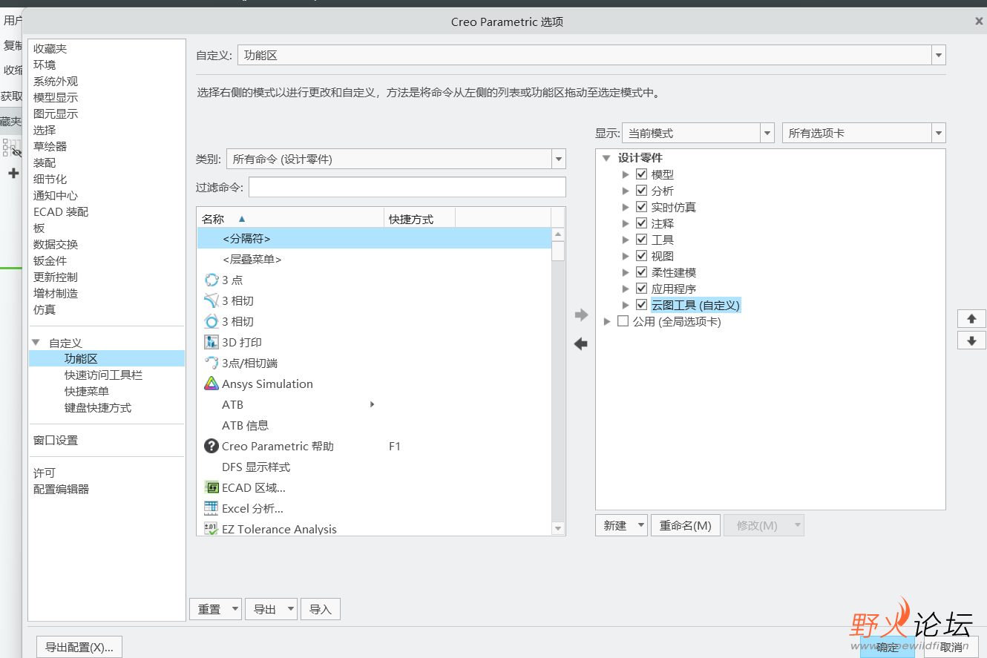987x658 pixels.
Task: Click in the 过滤命令 input field
Action: 407,187
